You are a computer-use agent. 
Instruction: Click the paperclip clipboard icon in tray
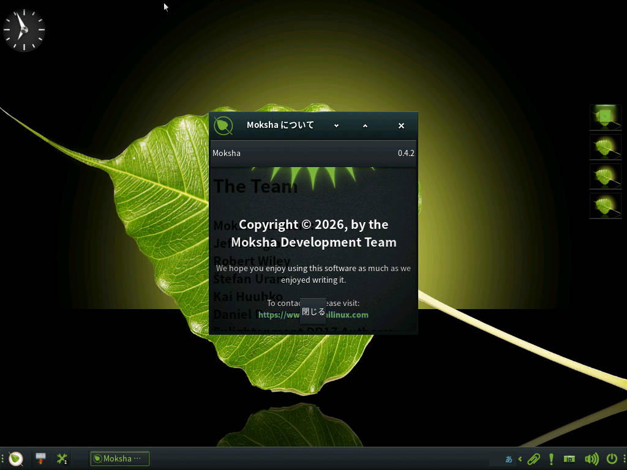[533, 458]
